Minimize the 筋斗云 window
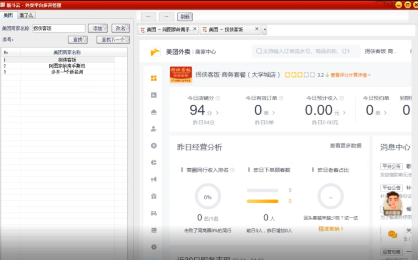This screenshot has height=260, width=418. (399, 5)
